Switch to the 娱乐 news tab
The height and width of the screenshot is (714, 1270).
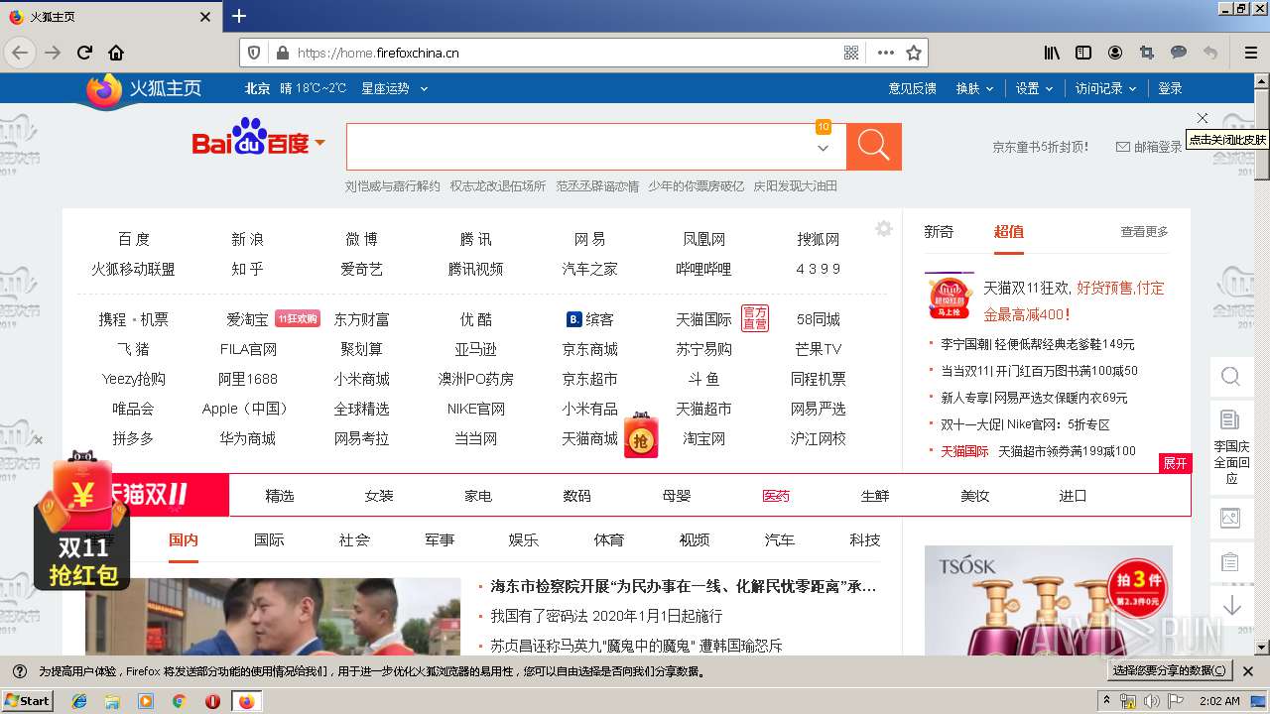click(x=524, y=540)
